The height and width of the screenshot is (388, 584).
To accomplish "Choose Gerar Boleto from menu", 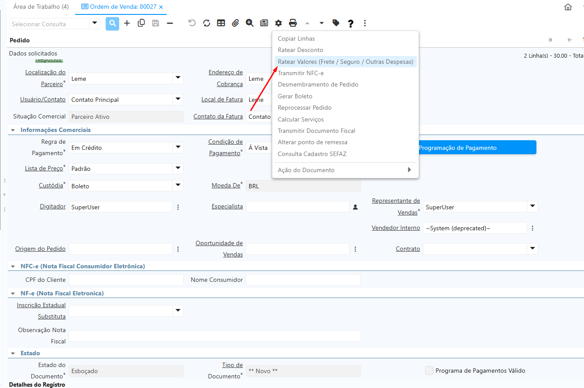I will (x=295, y=96).
